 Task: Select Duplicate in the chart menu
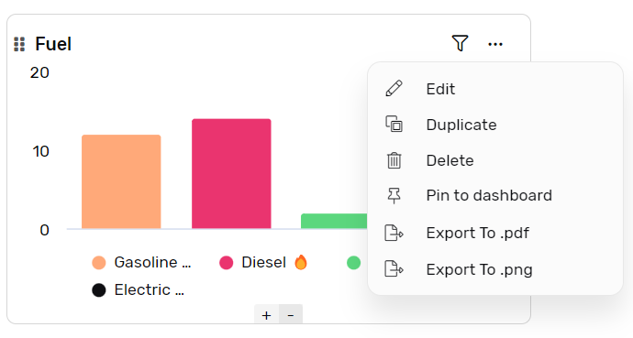point(495,125)
